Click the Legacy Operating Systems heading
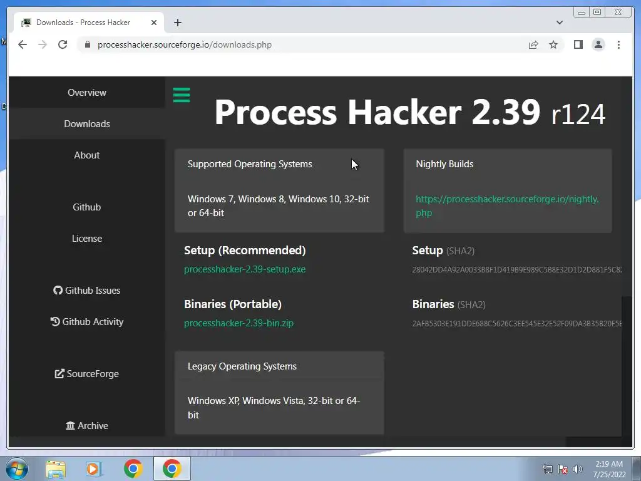The width and height of the screenshot is (641, 481). tap(242, 366)
